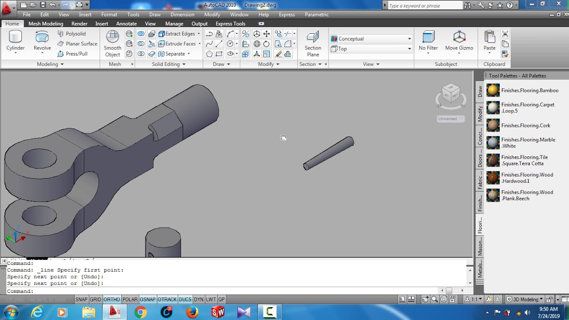Click the Smooth Object mesh tool
The width and height of the screenshot is (569, 320).
(x=112, y=44)
